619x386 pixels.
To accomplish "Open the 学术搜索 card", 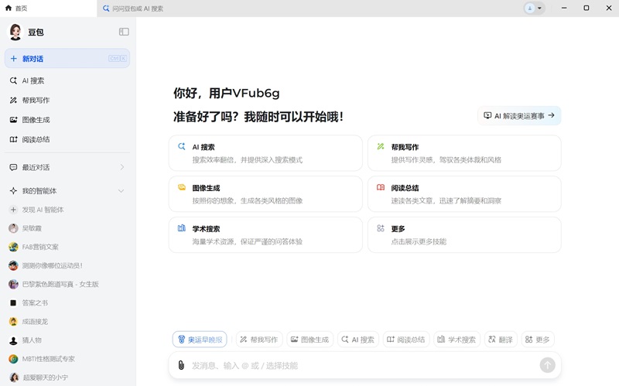I will point(265,234).
